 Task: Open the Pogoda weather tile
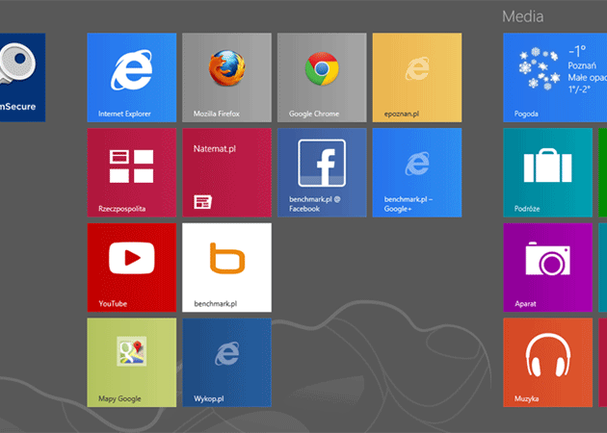(x=555, y=77)
